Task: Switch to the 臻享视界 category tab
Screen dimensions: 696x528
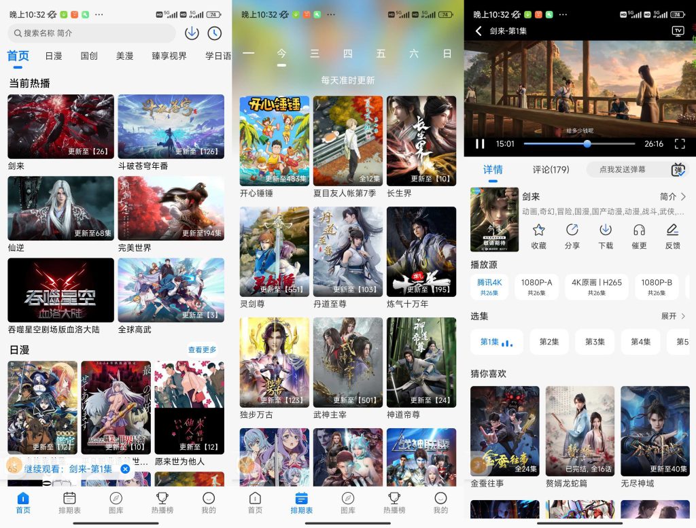Action: coord(169,56)
